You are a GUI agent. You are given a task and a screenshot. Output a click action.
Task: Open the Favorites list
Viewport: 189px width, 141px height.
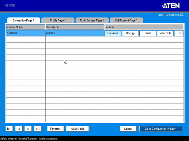(x=56, y=129)
